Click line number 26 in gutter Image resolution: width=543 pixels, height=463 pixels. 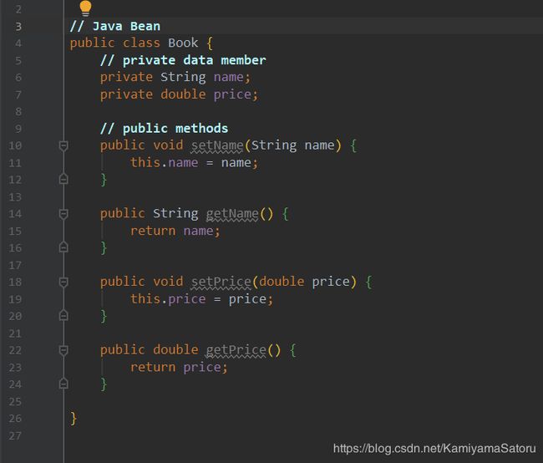[15, 419]
